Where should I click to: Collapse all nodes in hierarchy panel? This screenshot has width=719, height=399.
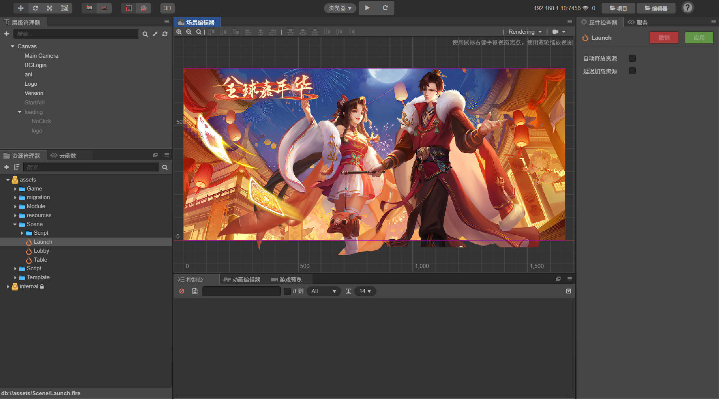(155, 34)
